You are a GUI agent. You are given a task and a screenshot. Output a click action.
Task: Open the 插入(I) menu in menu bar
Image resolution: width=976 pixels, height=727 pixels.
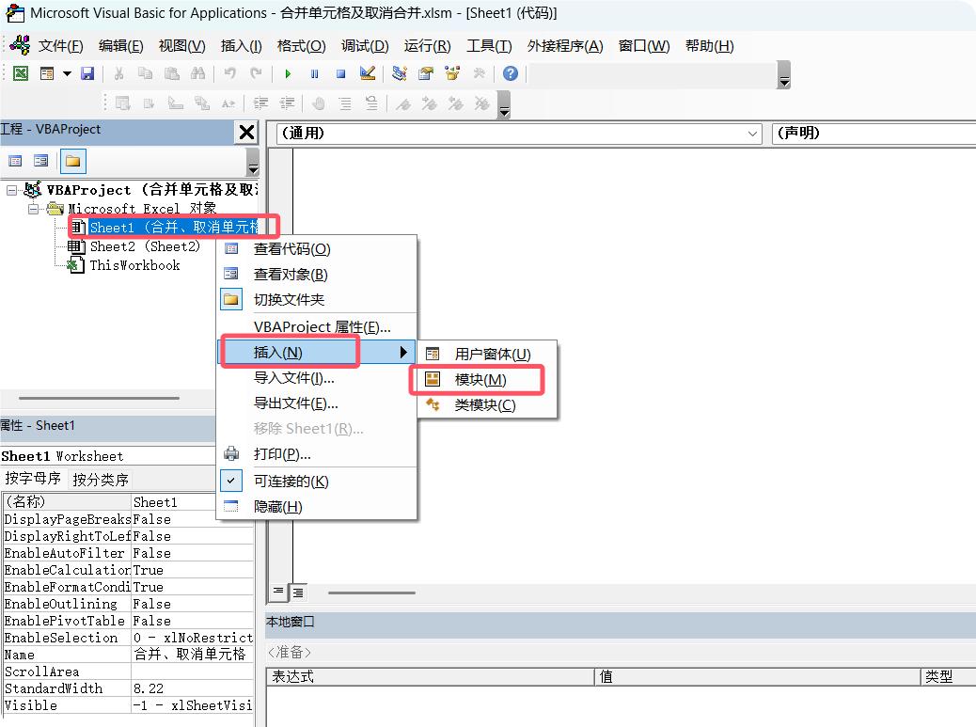(x=241, y=46)
